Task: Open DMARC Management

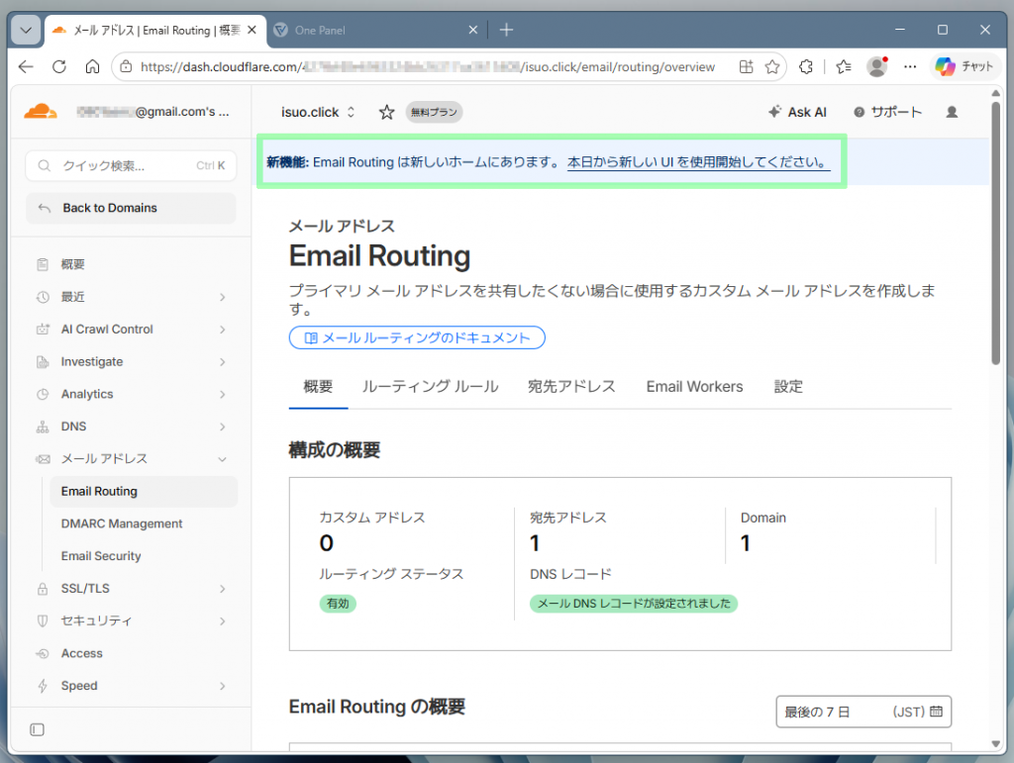Action: coord(122,524)
